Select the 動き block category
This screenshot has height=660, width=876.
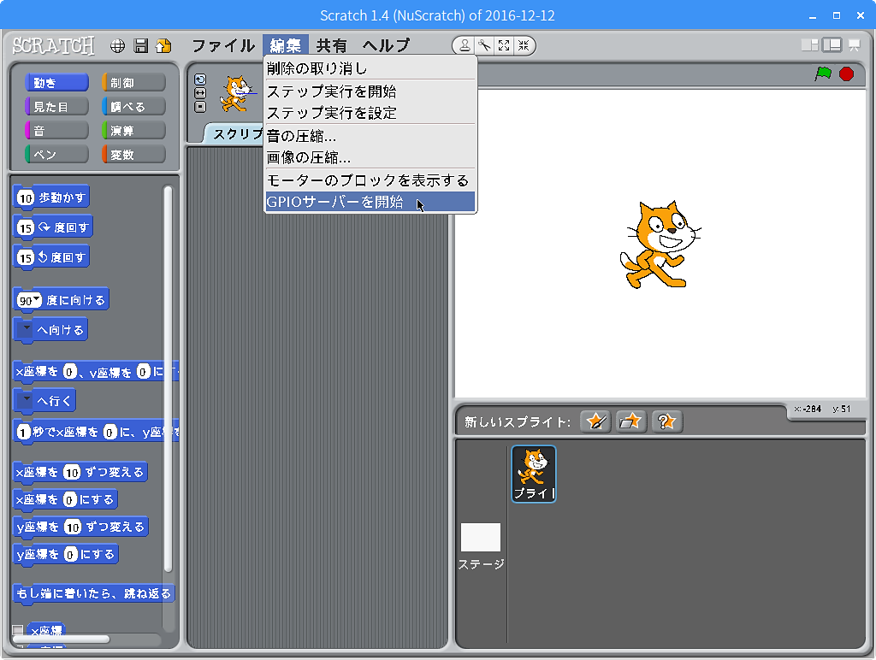point(56,83)
